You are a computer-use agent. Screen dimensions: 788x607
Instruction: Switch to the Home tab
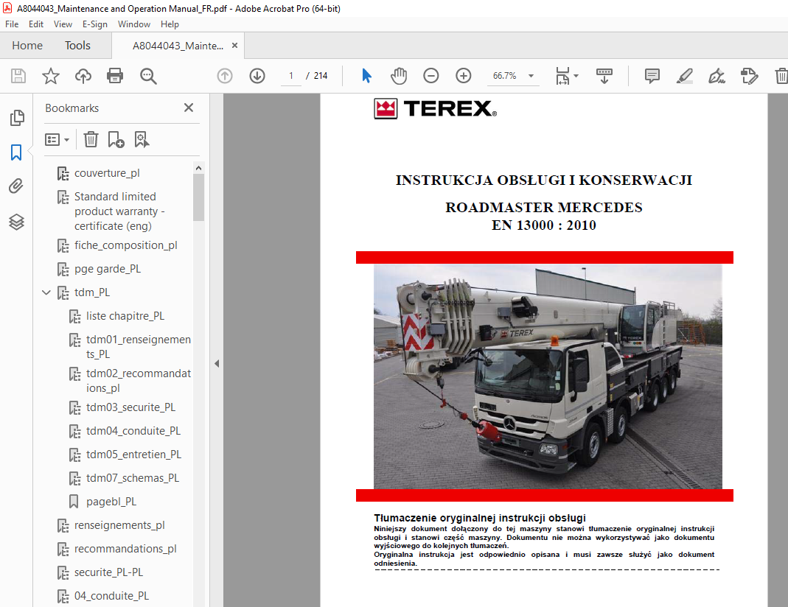click(x=27, y=46)
